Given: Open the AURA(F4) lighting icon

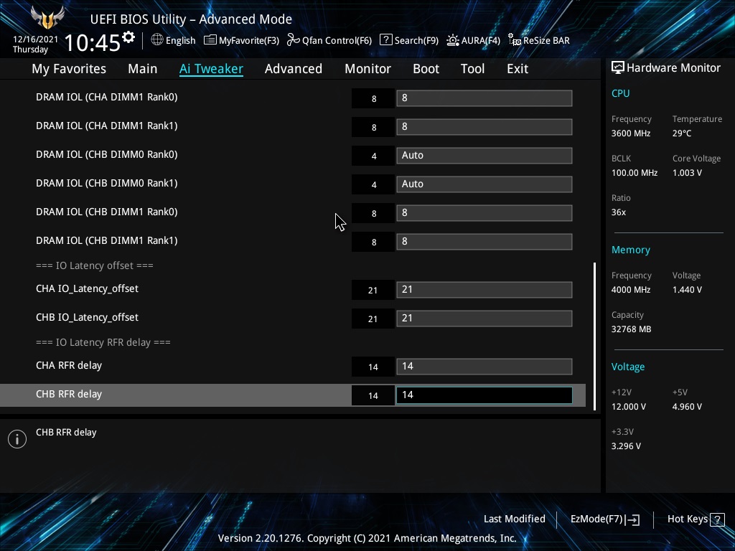Looking at the screenshot, I should 452,40.
